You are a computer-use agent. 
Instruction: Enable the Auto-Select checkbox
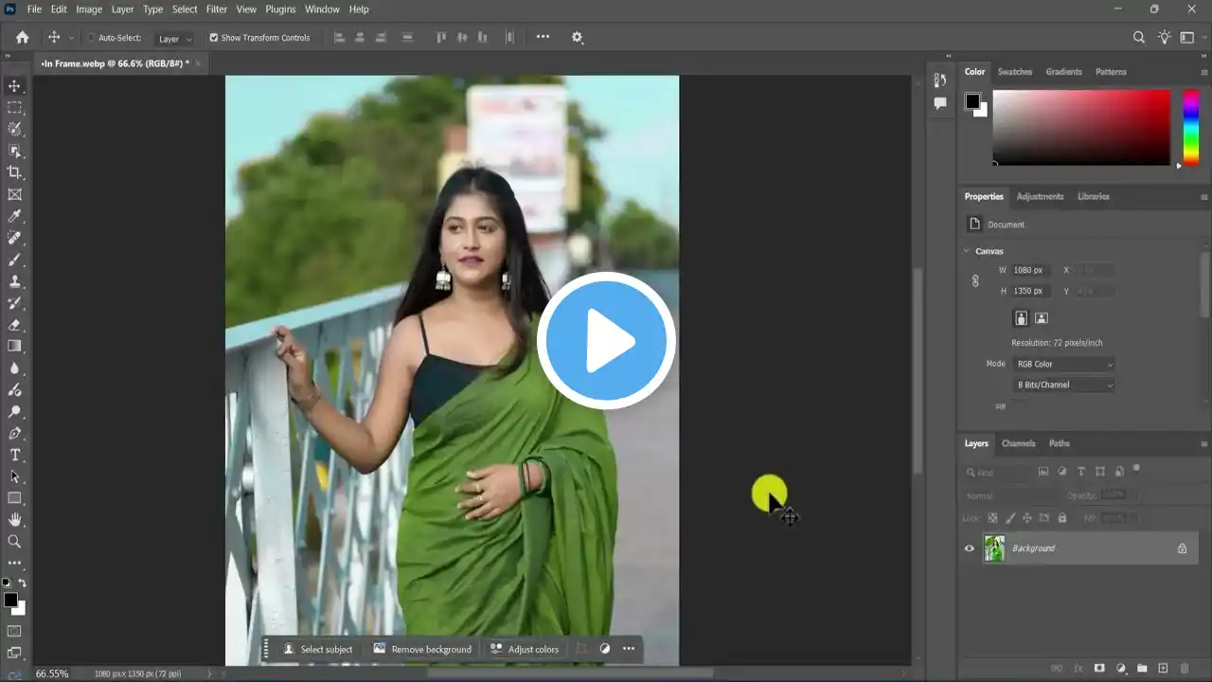(x=91, y=38)
